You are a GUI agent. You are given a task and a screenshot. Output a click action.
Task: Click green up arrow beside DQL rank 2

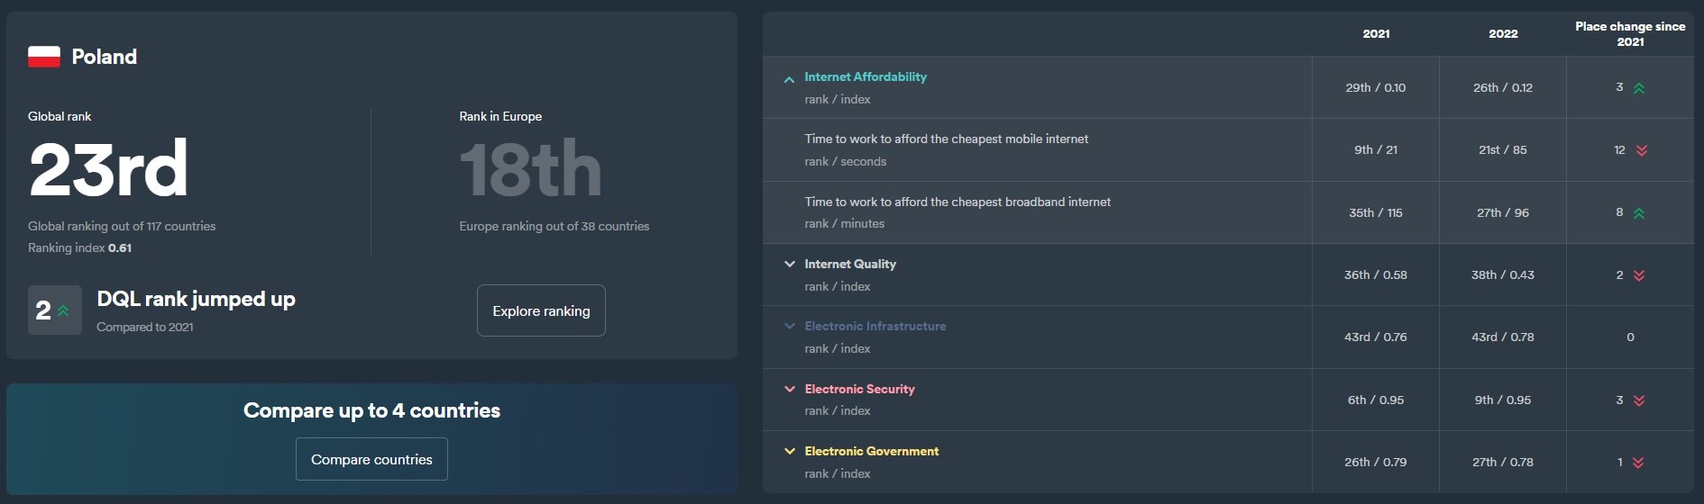tap(63, 310)
